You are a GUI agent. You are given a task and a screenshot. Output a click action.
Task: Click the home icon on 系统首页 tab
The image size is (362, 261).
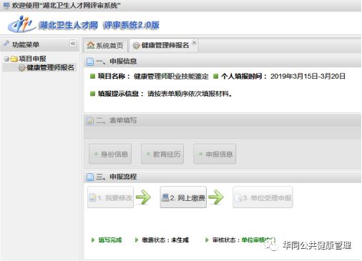(x=91, y=45)
